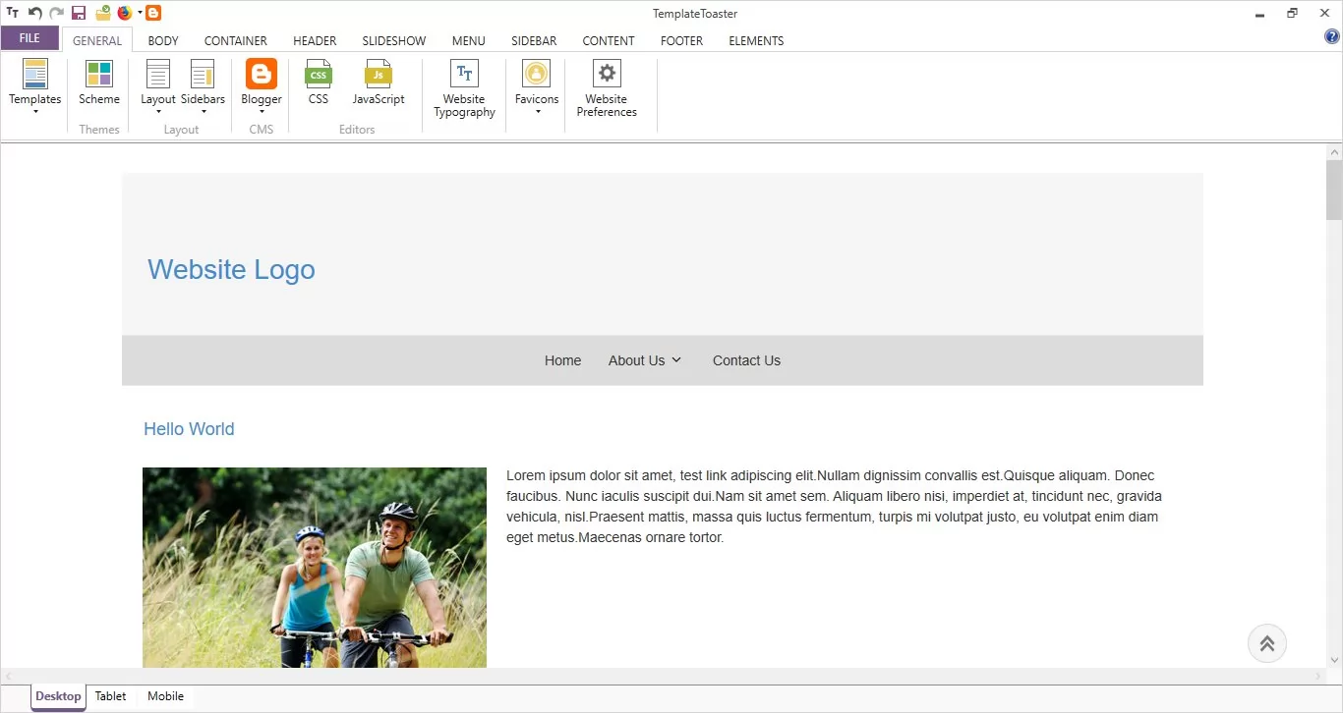The height and width of the screenshot is (713, 1343).
Task: Open the FILE menu
Action: 29,38
